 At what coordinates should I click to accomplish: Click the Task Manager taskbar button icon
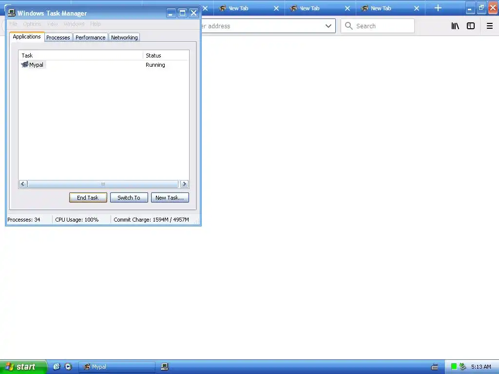point(165,367)
